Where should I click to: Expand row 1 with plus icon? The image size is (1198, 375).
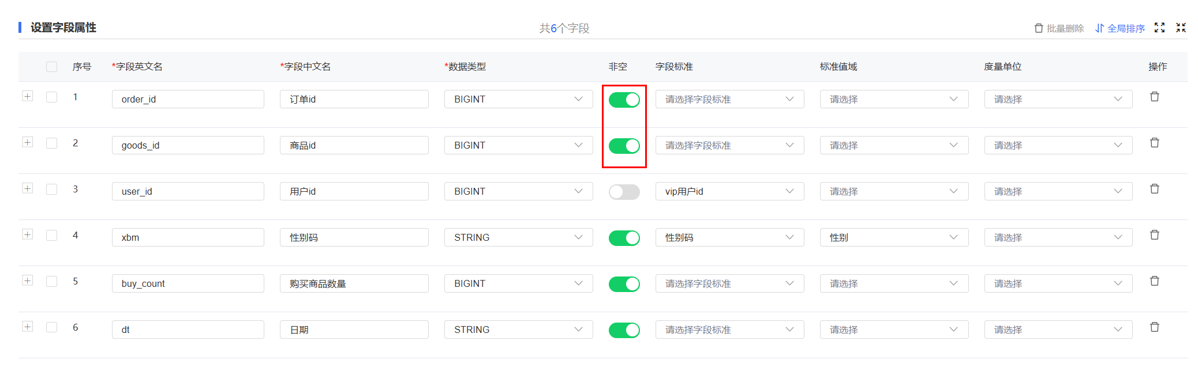click(28, 96)
